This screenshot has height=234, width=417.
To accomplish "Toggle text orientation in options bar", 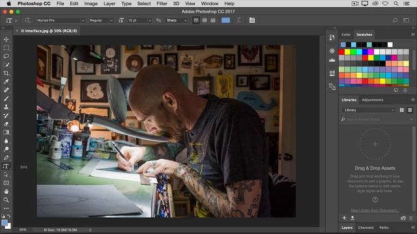I will click(x=27, y=20).
